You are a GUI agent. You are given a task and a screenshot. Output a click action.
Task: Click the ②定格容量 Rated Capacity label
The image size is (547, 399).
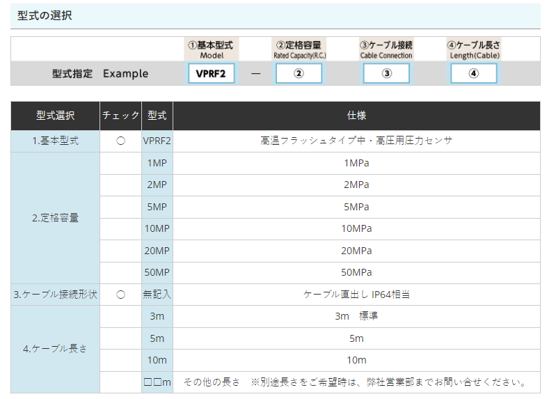299,49
